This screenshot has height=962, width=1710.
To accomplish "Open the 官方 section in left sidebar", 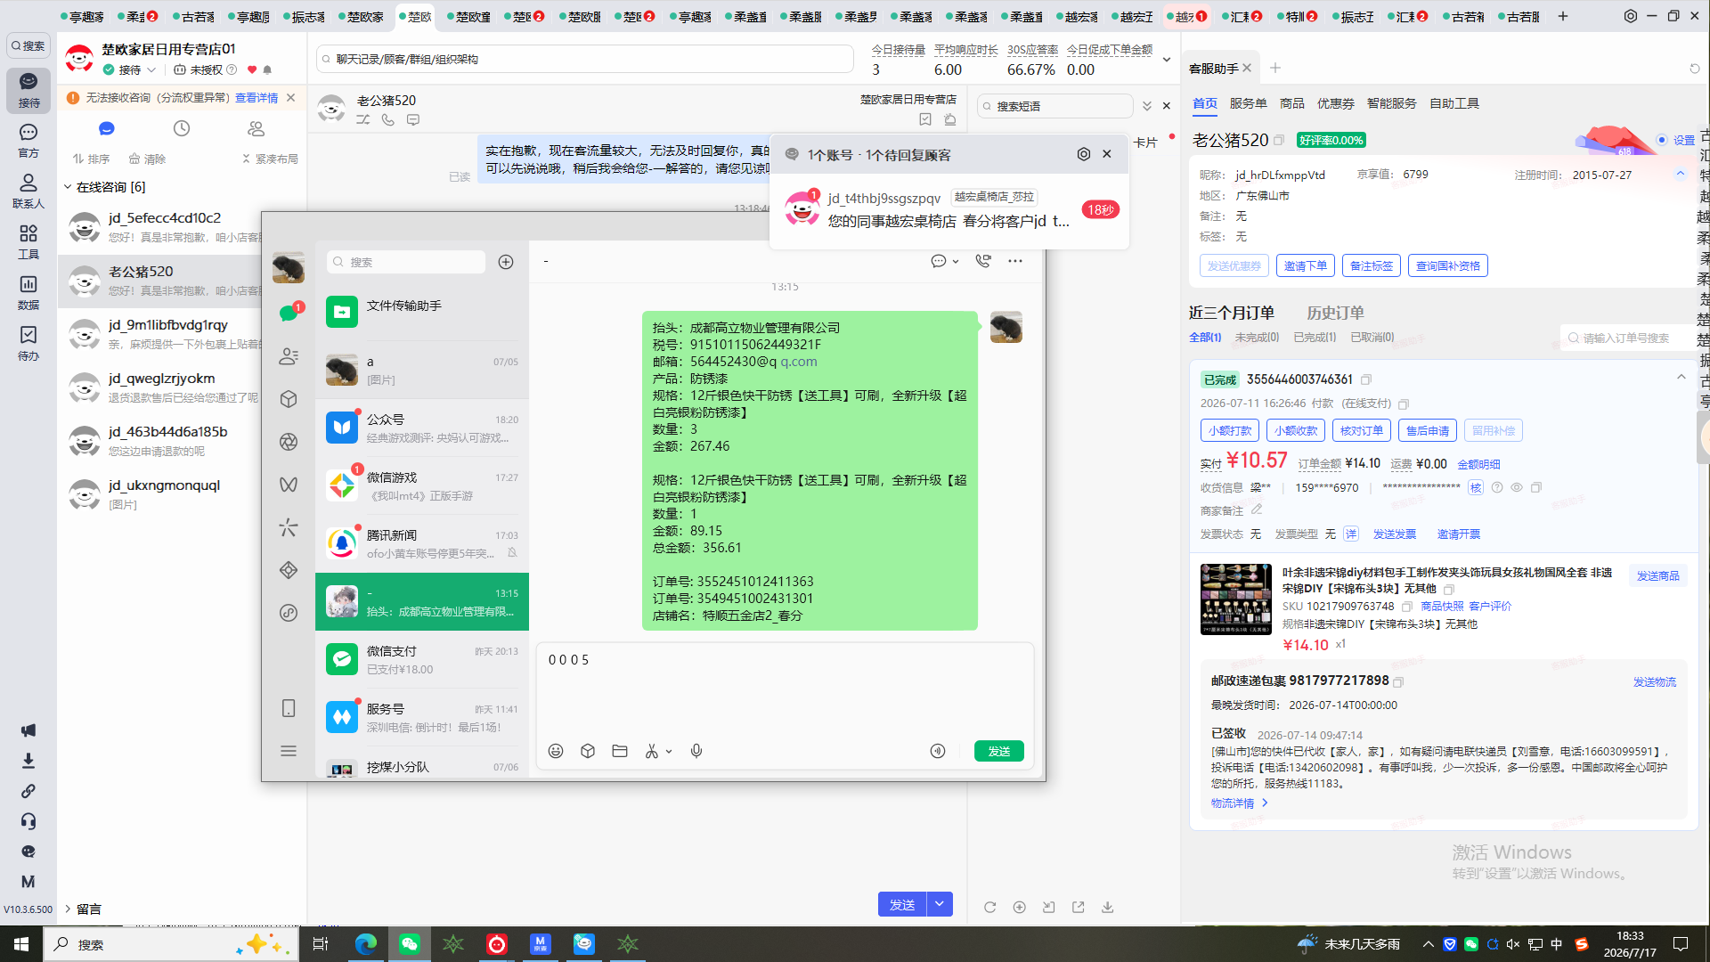I will pos(28,141).
